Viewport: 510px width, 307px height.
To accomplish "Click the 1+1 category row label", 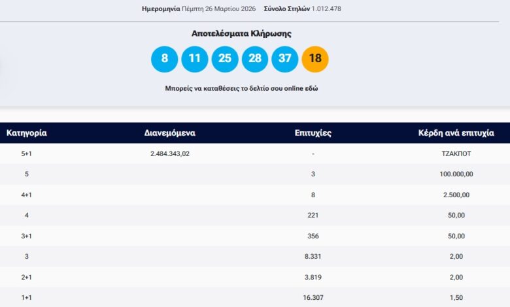I will pos(27,298).
